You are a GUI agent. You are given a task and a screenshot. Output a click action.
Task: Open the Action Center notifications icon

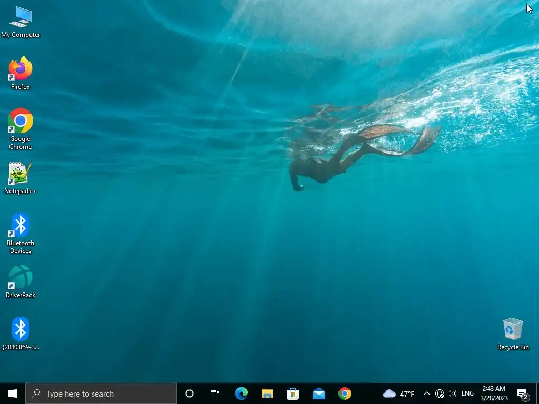pos(523,393)
